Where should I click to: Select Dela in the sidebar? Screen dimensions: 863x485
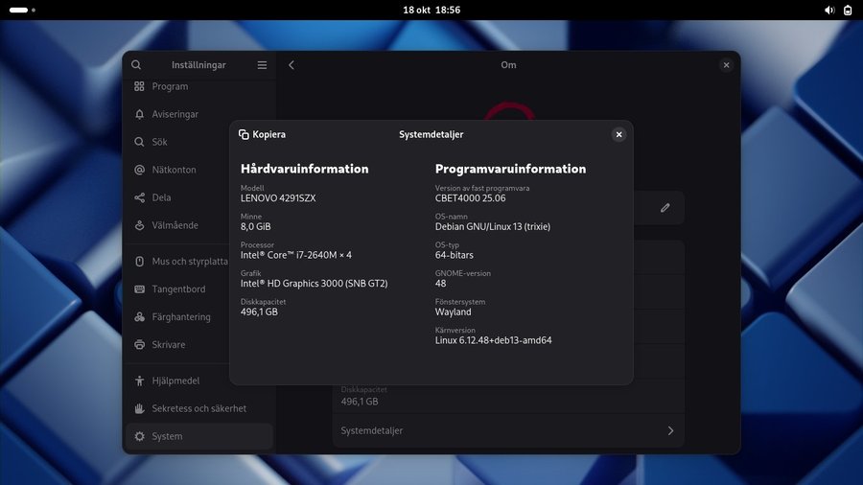click(x=161, y=197)
